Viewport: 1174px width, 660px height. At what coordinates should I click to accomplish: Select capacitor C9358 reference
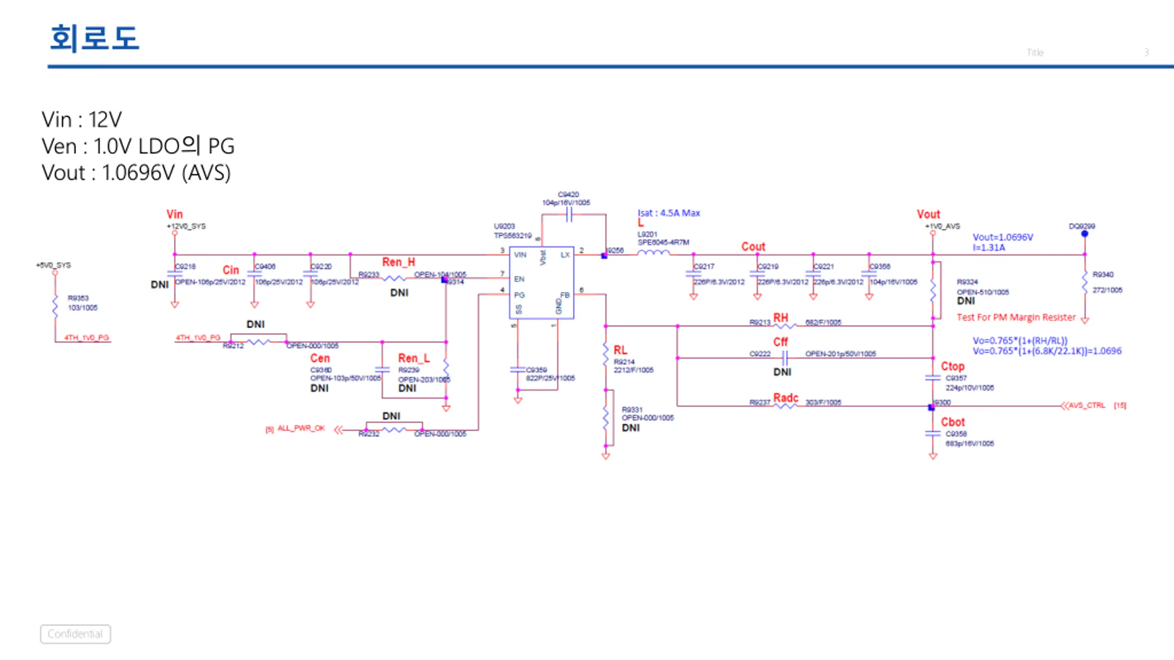956,434
